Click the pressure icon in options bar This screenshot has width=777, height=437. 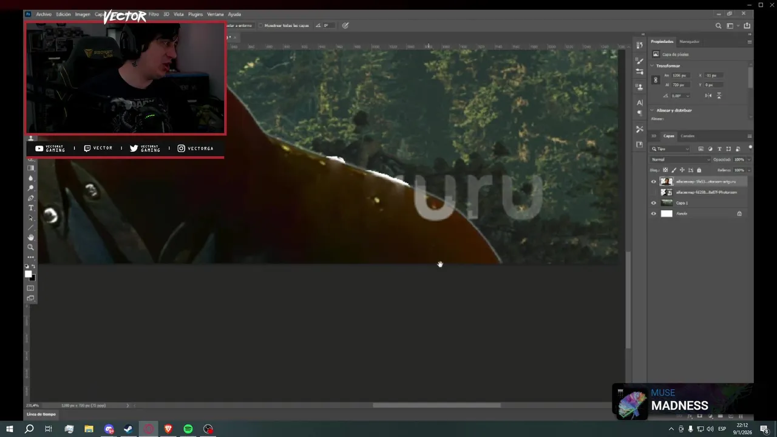point(345,25)
